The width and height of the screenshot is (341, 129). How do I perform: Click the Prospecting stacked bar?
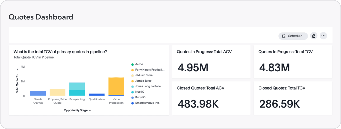[77, 89]
